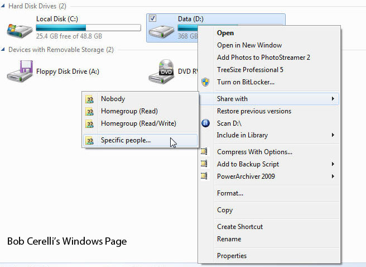Expand the Include in Library submenu arrow
The width and height of the screenshot is (366, 267).
pos(333,135)
